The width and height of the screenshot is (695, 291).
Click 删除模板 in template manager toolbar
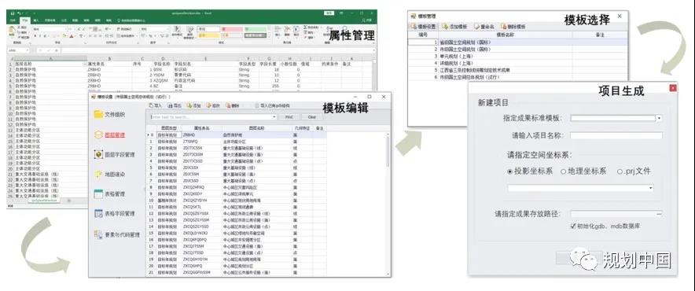point(513,27)
